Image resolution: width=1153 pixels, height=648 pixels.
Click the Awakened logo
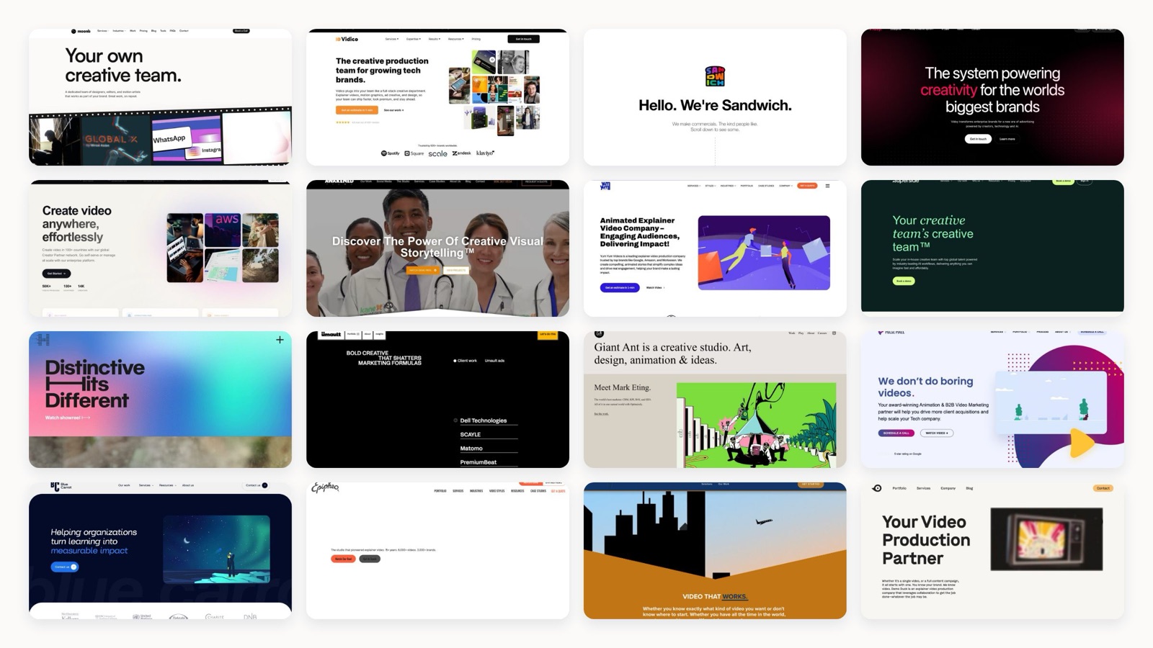[339, 181]
